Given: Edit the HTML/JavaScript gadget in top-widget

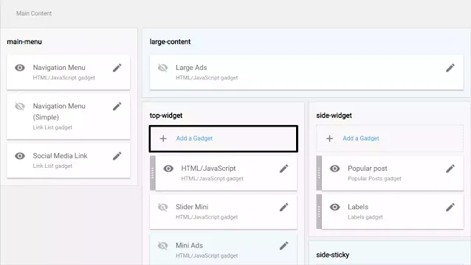Looking at the screenshot, I should point(284,169).
